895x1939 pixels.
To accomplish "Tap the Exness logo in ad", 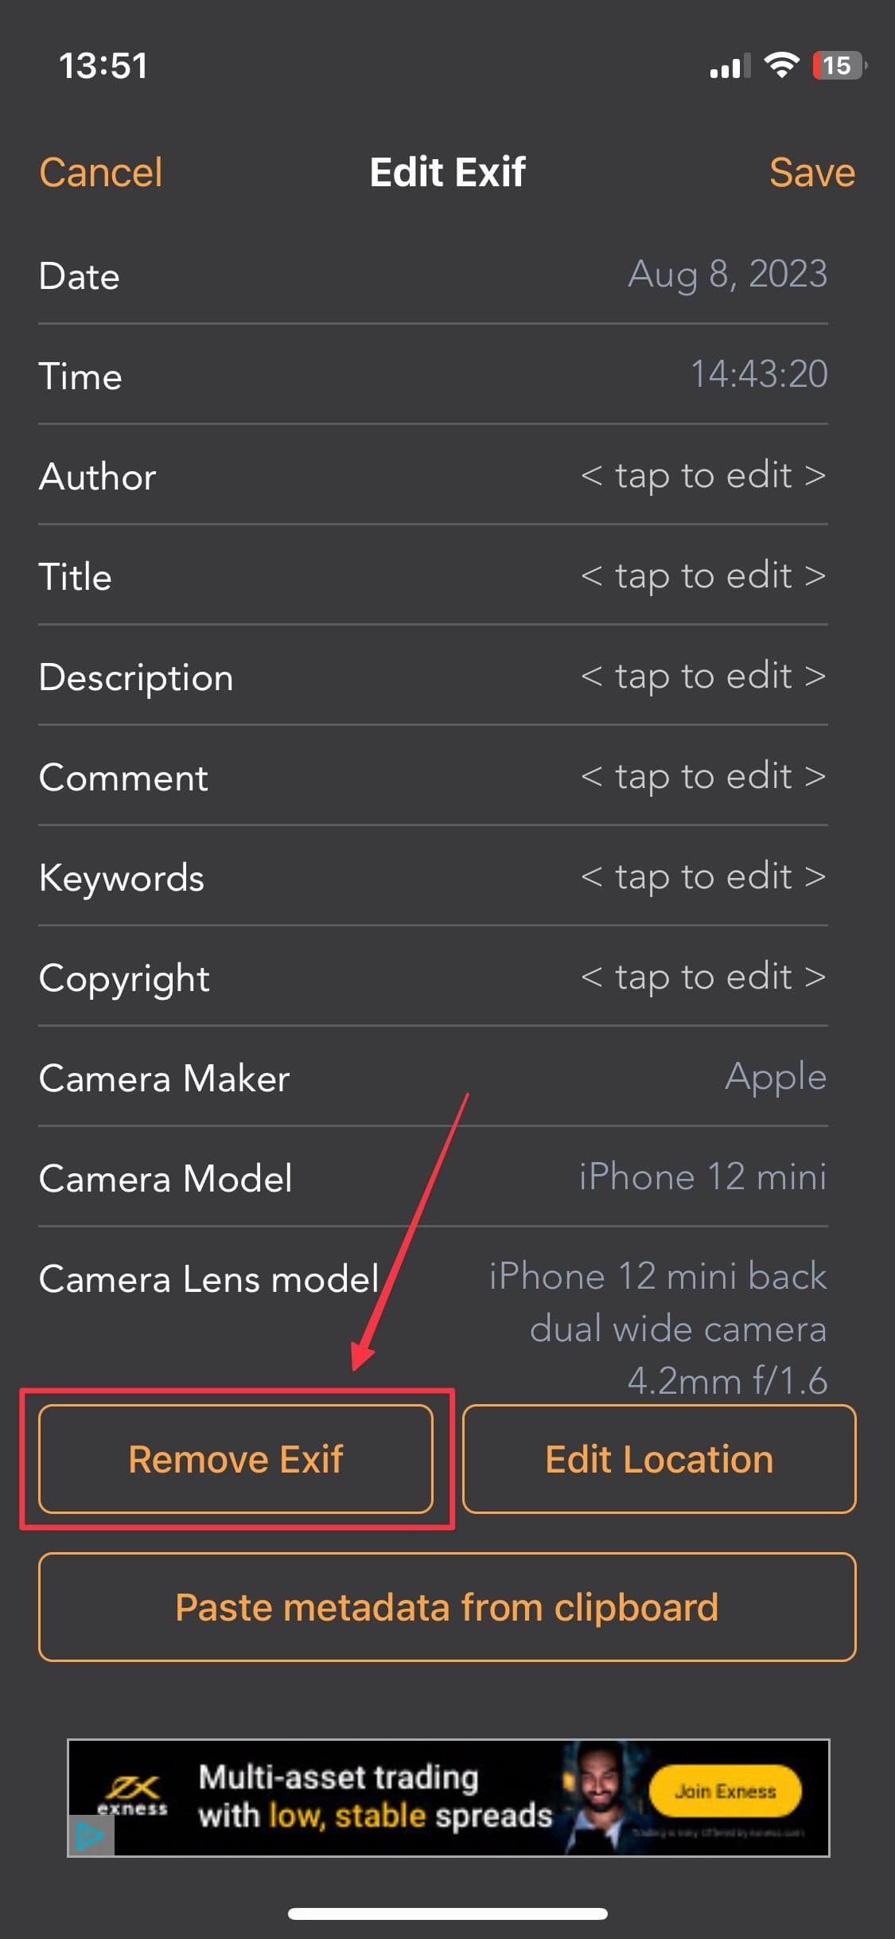I will [133, 1795].
